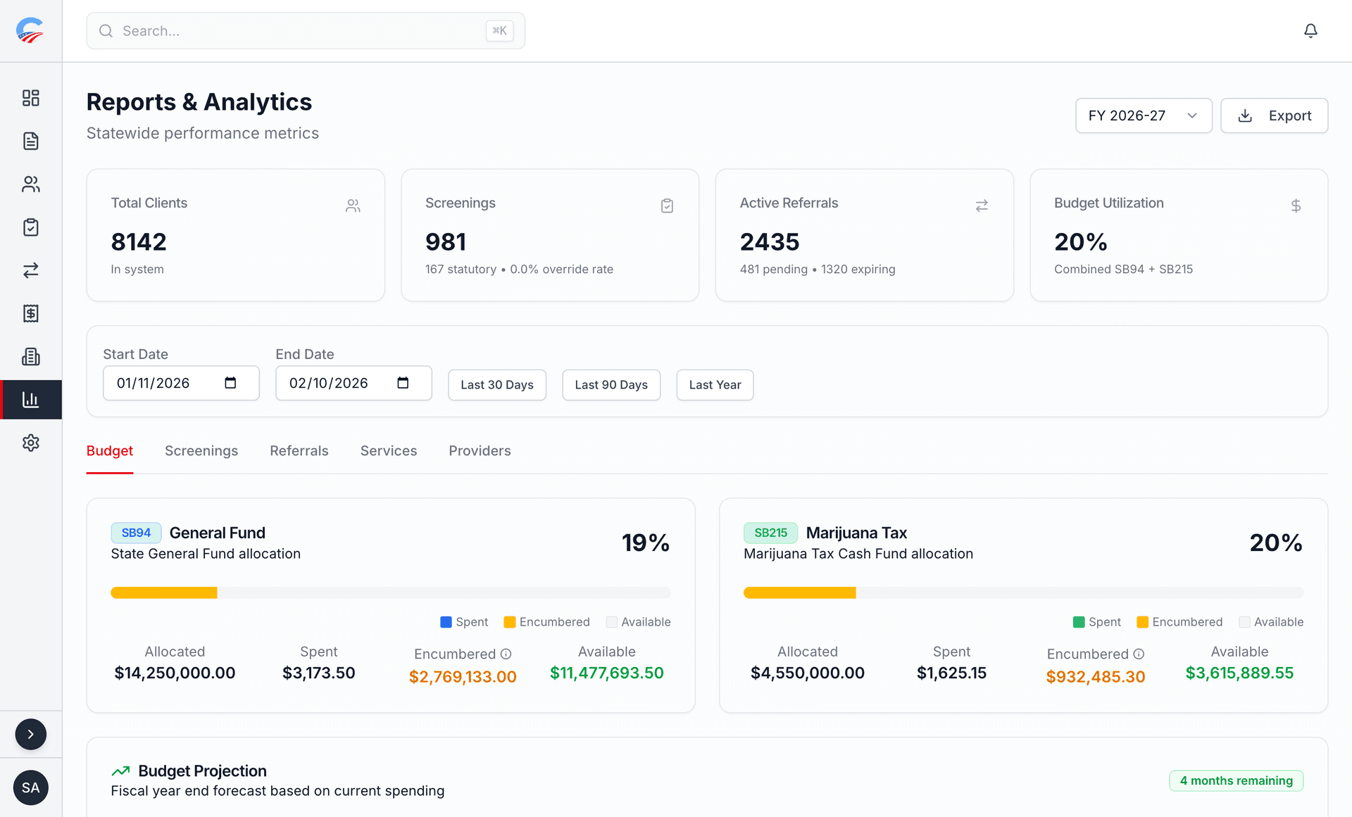Screen dimensions: 1352x817
Task: Switch to the Referrals tab
Action: pos(299,450)
